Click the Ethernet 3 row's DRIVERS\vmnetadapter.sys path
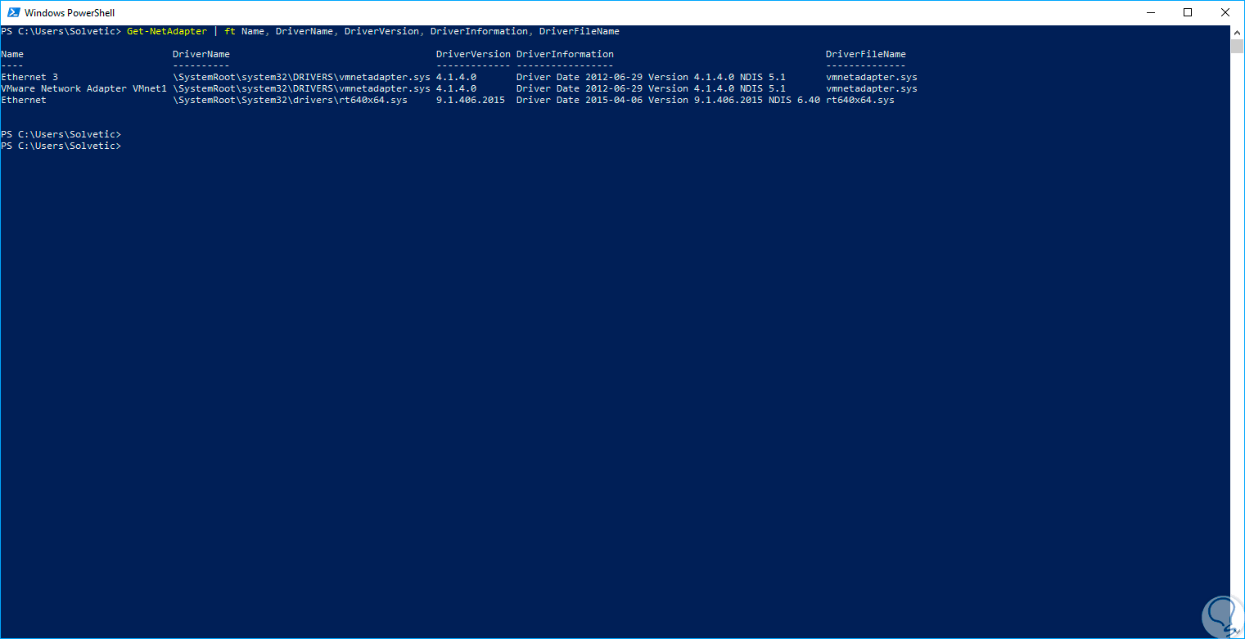1245x639 pixels. click(301, 77)
